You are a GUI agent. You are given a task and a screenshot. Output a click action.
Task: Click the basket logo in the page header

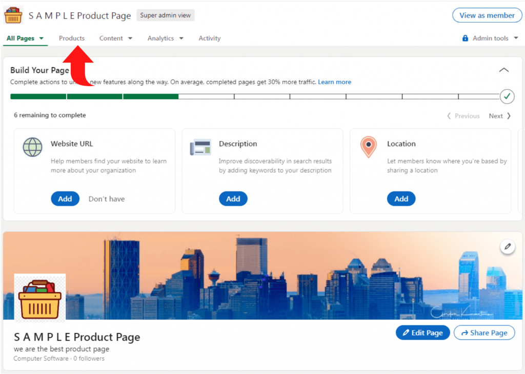[13, 15]
